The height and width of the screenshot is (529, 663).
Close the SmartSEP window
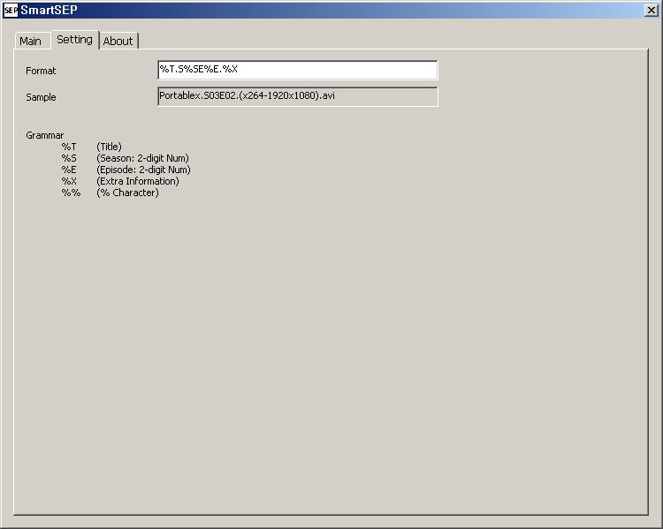click(x=651, y=10)
